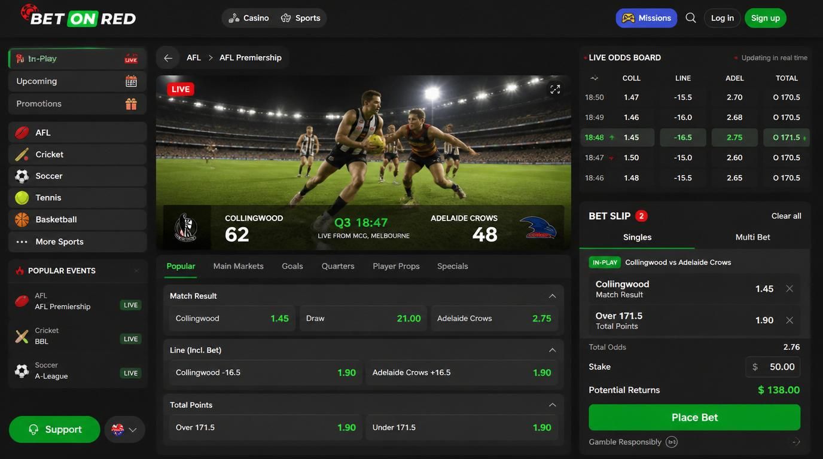Screen dimensions: 823x459
Task: Collapse the Match Result market
Action: click(552, 296)
